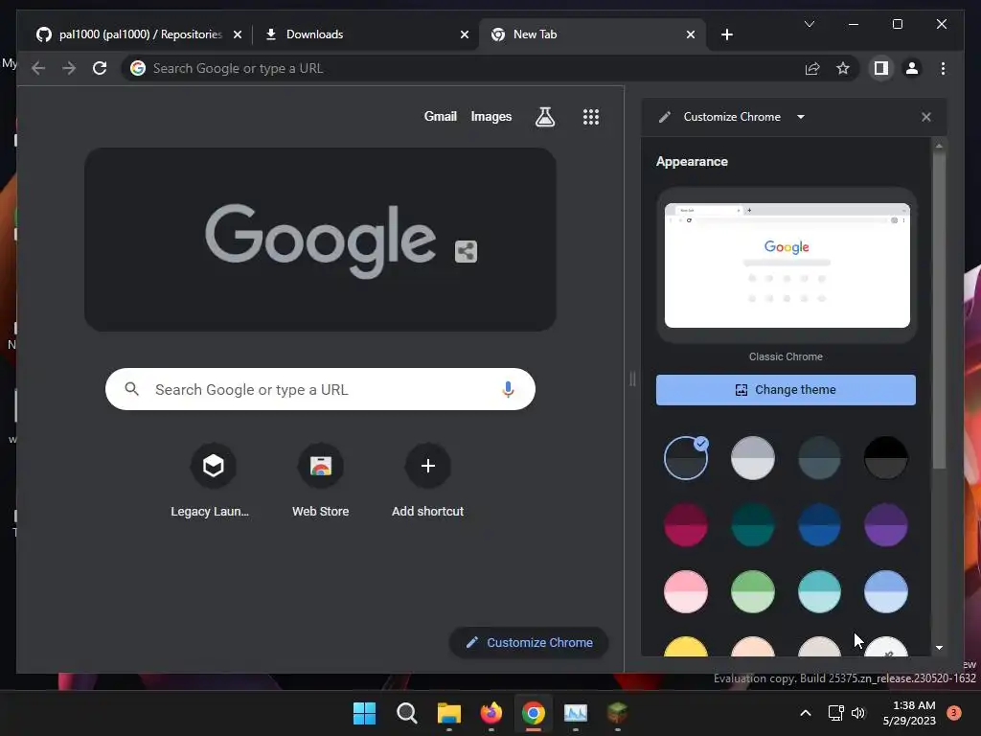Open the Google apps grid

[x=591, y=117]
